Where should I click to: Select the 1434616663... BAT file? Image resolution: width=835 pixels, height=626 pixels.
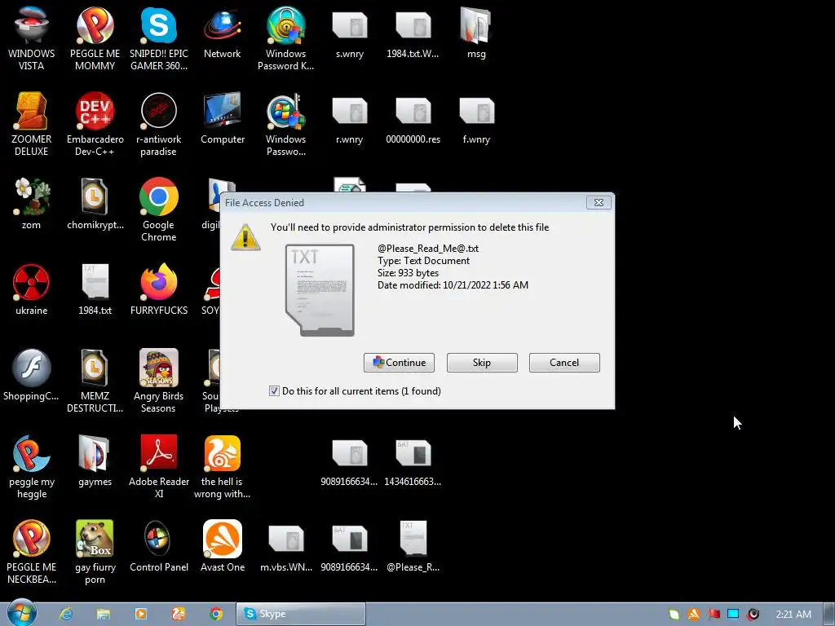(413, 463)
